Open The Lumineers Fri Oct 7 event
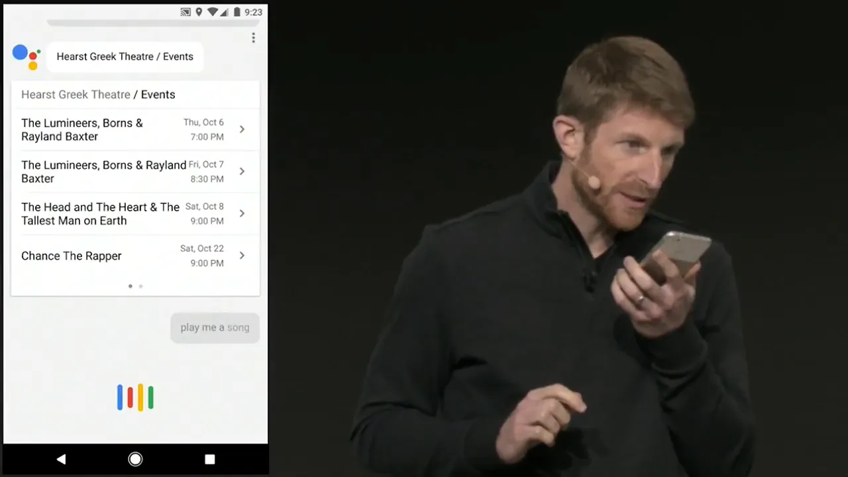Viewport: 848px width, 477px height. coord(242,172)
